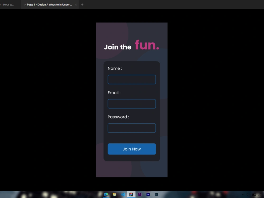Click the 'Email :' label

pyautogui.click(x=114, y=93)
